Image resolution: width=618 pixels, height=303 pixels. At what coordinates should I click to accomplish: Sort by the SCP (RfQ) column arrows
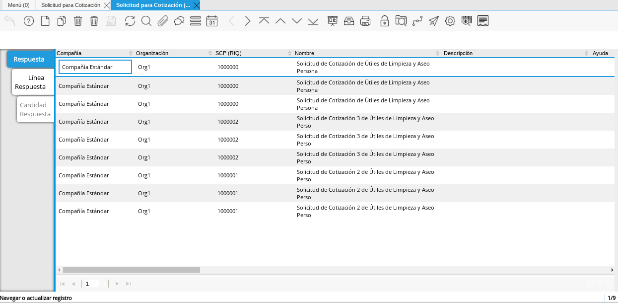pos(290,53)
